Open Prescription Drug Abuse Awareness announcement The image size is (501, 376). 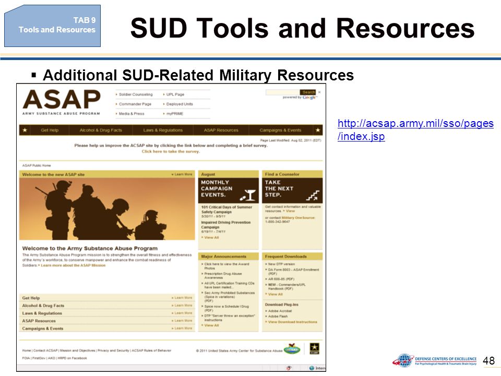point(223,276)
